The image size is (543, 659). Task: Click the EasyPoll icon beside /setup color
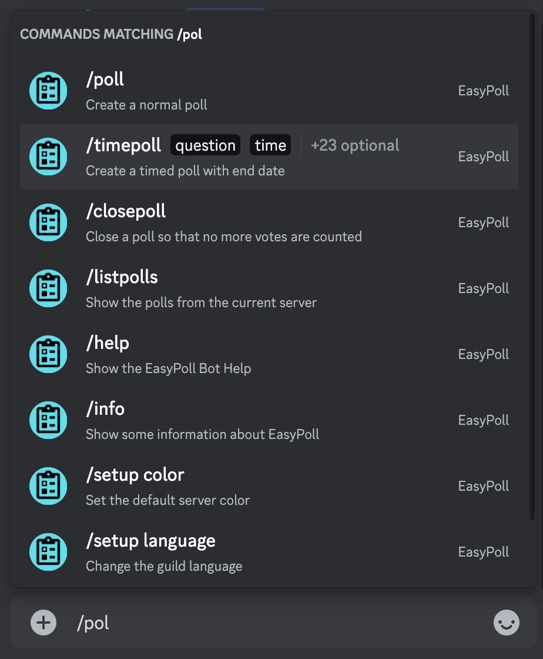tap(48, 486)
